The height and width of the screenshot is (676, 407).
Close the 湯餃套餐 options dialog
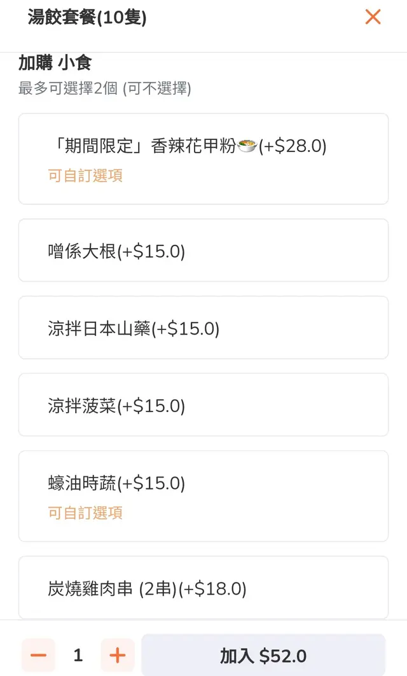tap(373, 17)
